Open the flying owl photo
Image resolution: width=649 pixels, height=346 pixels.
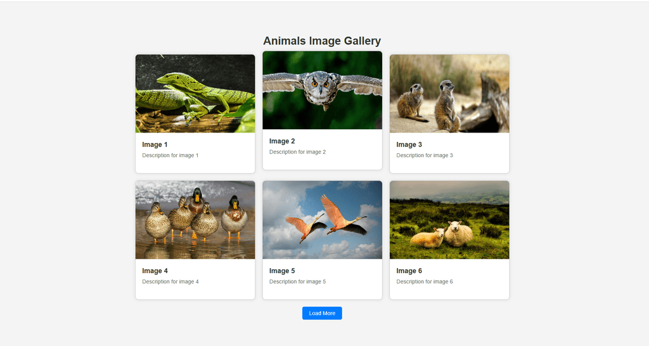(x=323, y=90)
